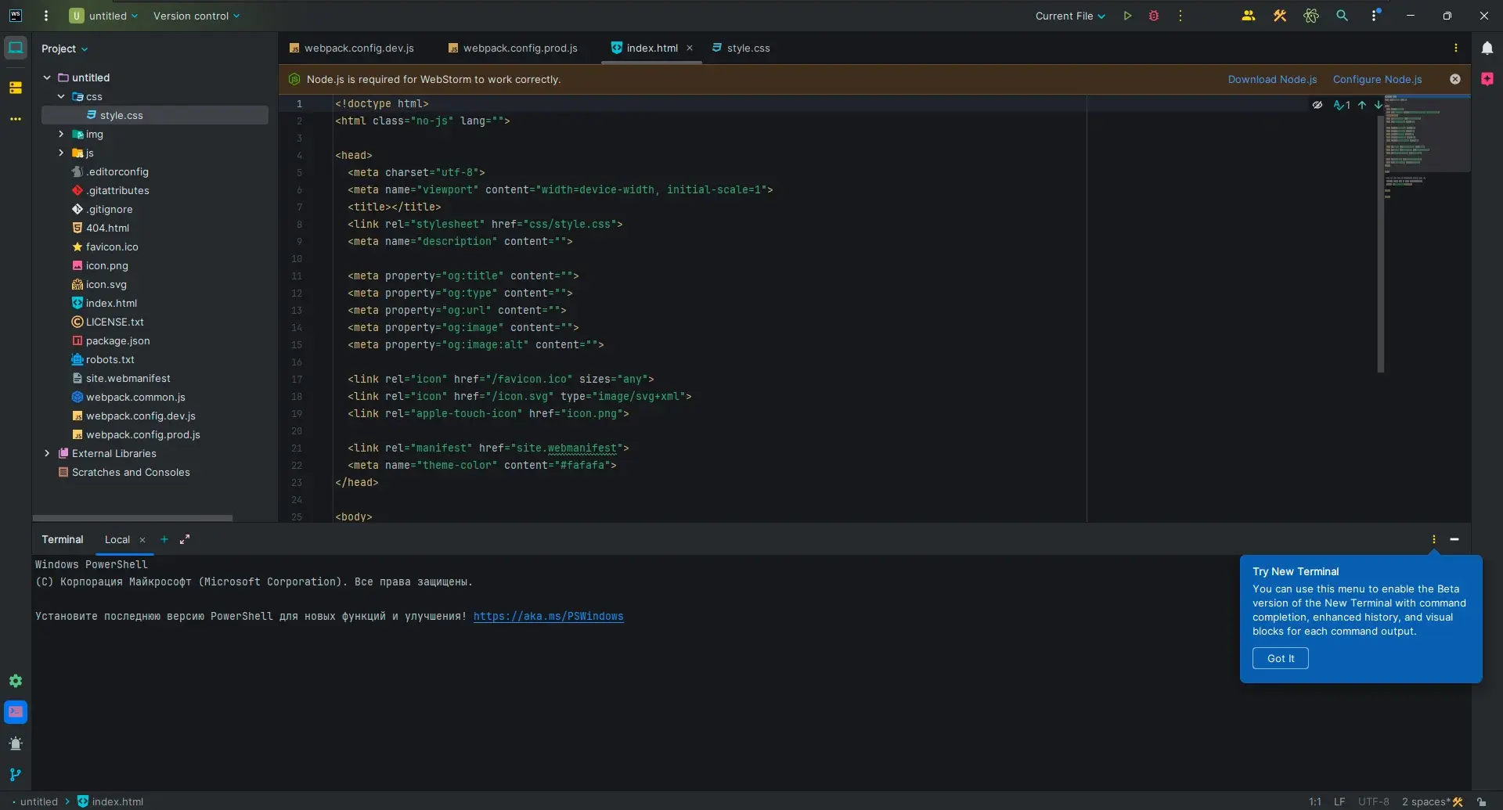Toggle the Project tool window button
This screenshot has width=1503, height=810.
tap(16, 49)
